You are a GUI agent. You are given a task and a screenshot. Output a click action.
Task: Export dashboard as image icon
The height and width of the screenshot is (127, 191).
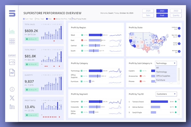(12, 62)
